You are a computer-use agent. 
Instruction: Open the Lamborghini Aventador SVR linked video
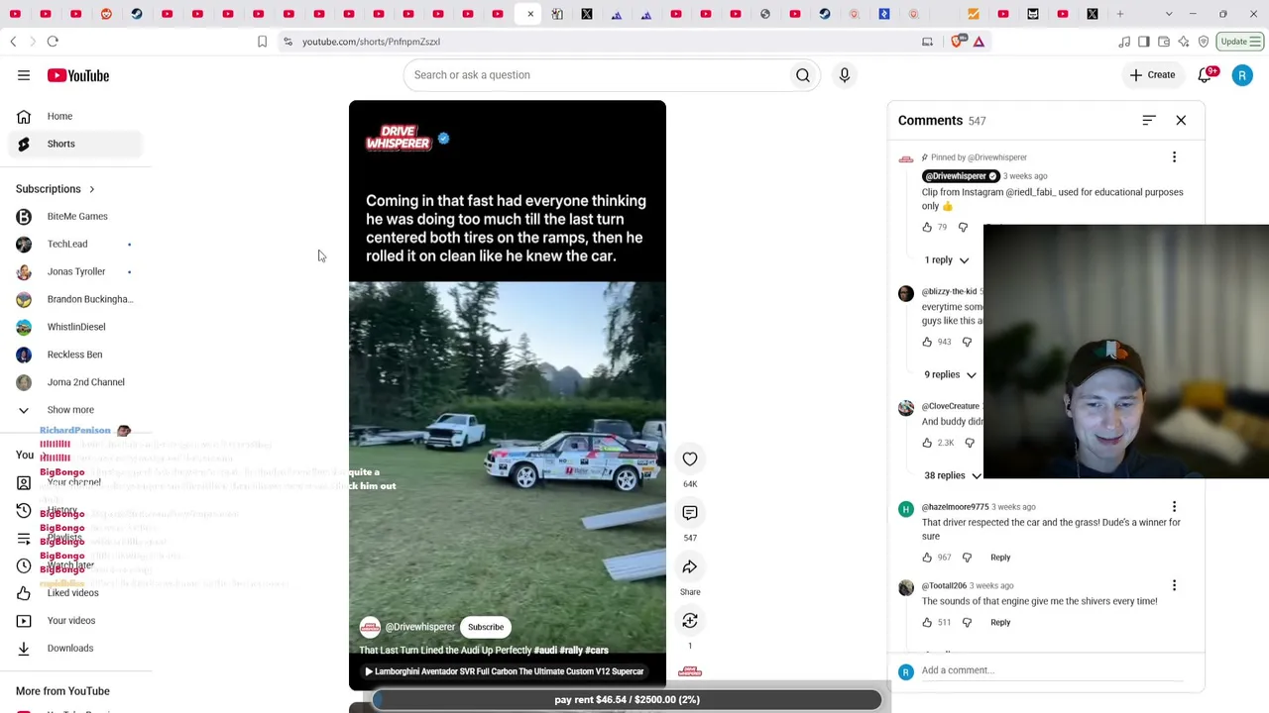tap(505, 671)
